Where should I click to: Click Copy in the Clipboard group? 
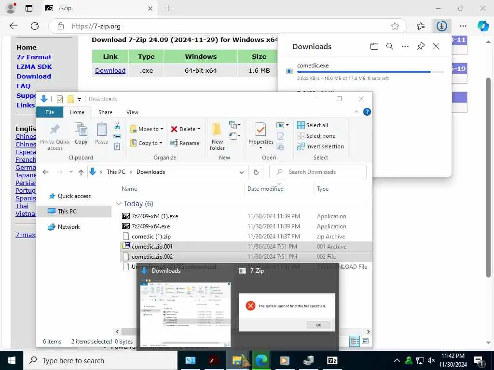81,133
